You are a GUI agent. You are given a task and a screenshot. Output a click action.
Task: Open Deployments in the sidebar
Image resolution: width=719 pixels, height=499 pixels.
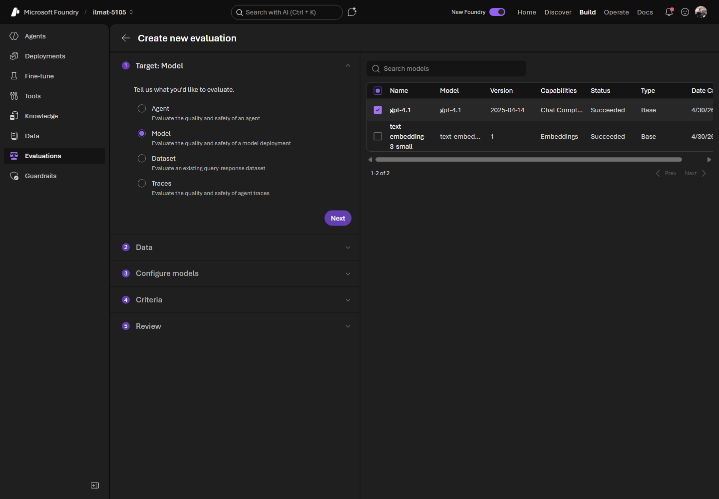click(54, 56)
